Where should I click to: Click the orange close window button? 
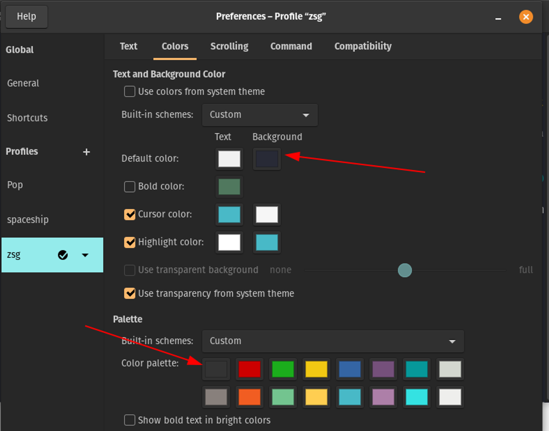526,17
